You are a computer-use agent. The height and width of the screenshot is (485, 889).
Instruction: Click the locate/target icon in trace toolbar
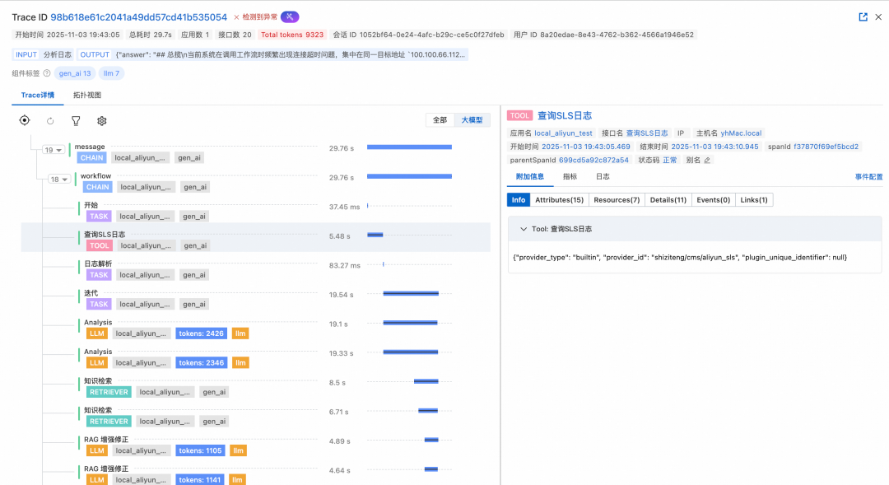25,121
